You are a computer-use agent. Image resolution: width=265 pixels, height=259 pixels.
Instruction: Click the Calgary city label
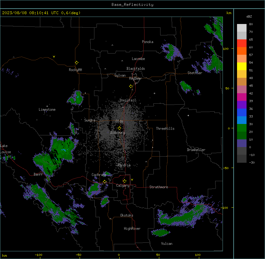(x=123, y=185)
